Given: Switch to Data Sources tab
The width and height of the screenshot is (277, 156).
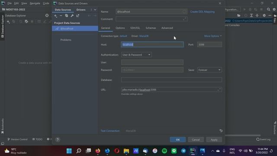Looking at the screenshot, I should (x=63, y=10).
